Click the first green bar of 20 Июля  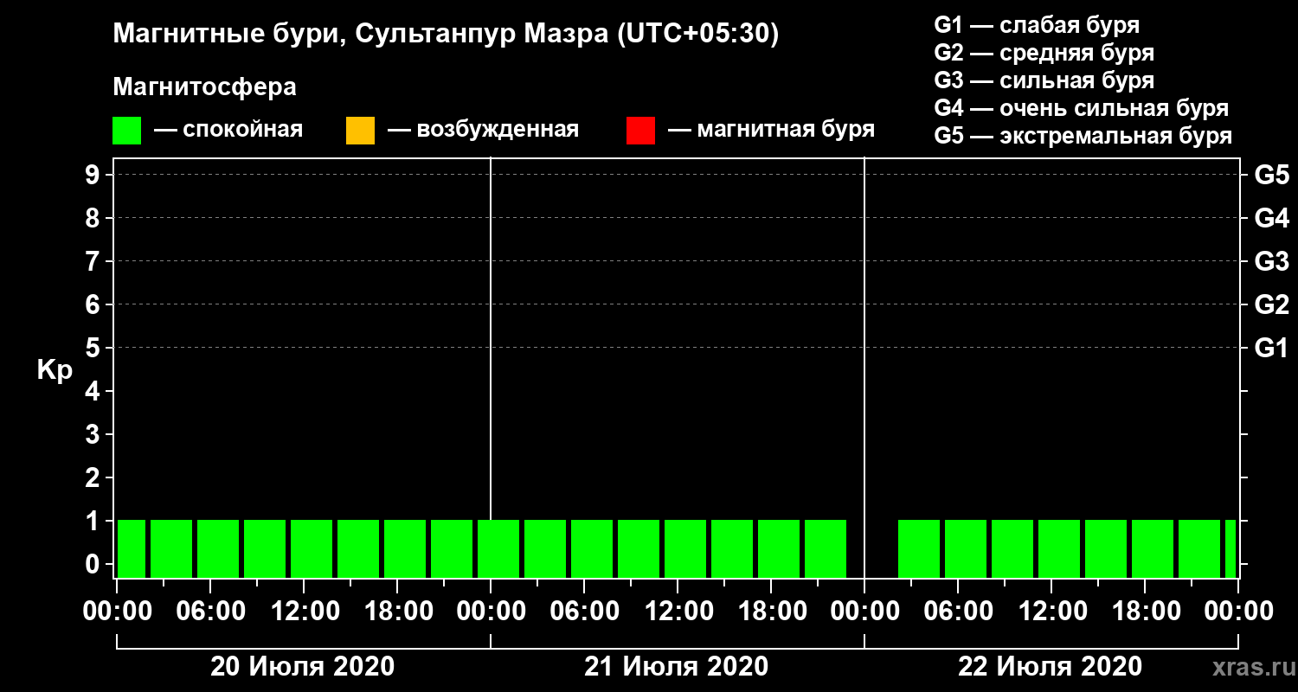pos(132,548)
